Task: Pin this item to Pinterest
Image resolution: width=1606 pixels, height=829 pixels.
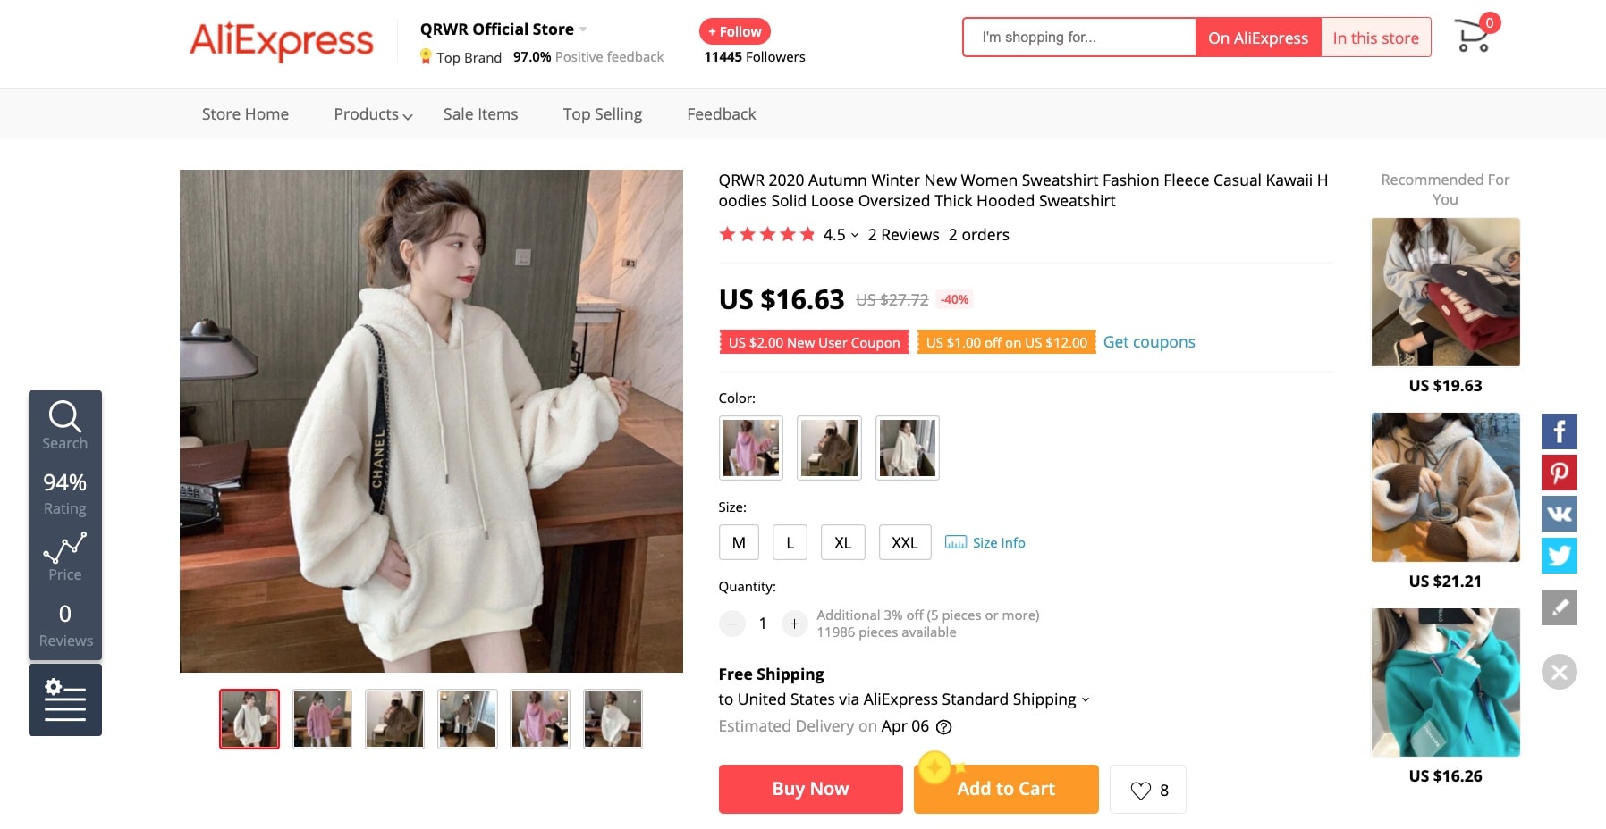Action: pyautogui.click(x=1559, y=473)
